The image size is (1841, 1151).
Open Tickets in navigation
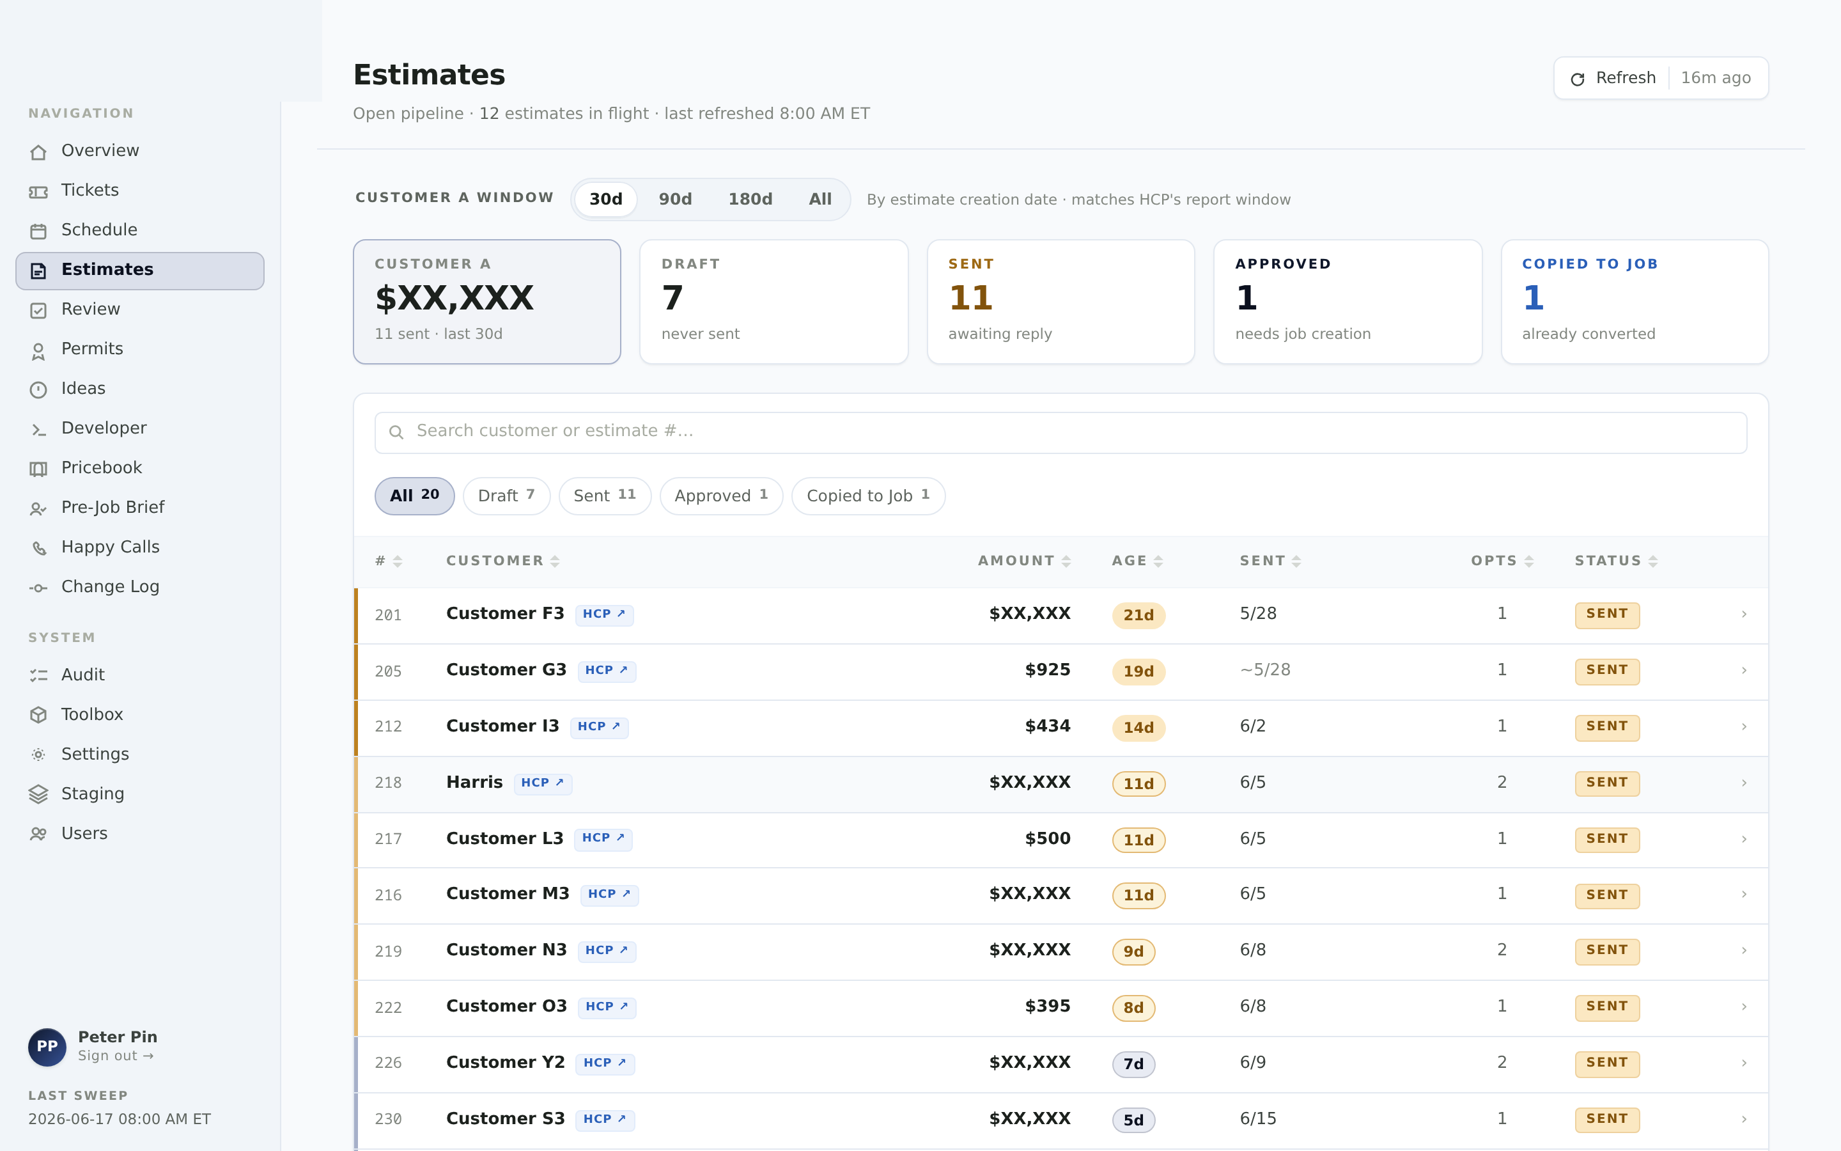[x=140, y=191]
